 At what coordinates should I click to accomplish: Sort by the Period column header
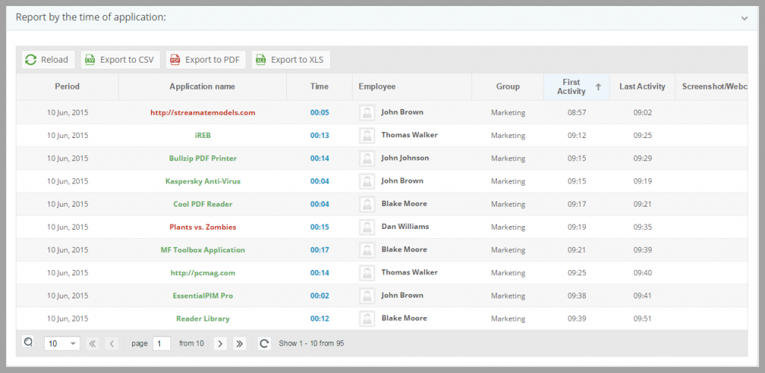(x=67, y=87)
